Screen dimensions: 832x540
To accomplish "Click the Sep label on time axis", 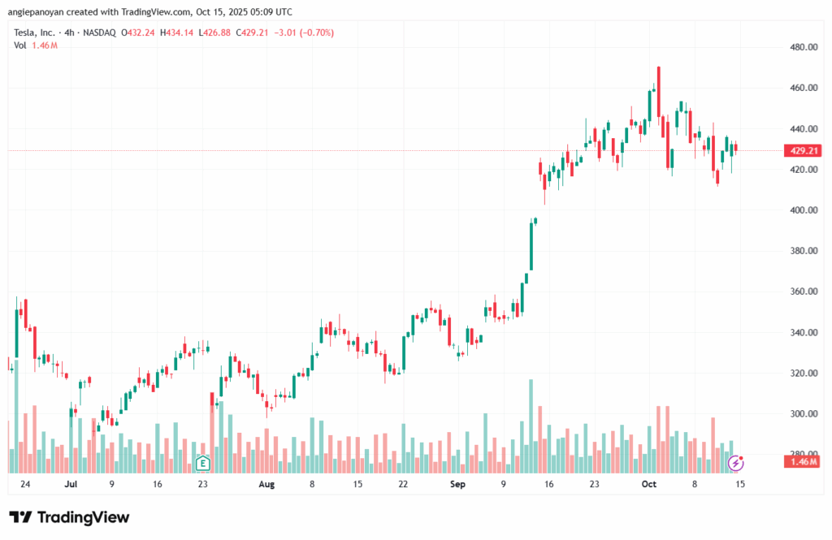I will pyautogui.click(x=457, y=484).
